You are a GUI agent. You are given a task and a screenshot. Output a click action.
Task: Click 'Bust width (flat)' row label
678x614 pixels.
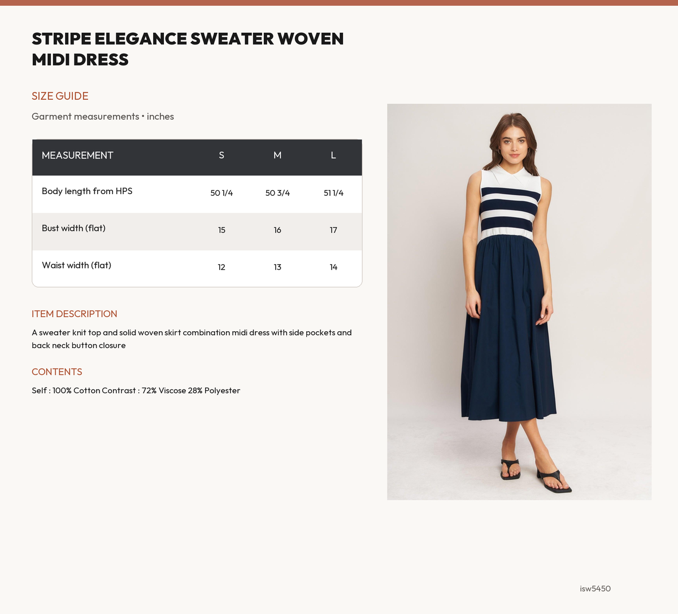73,228
